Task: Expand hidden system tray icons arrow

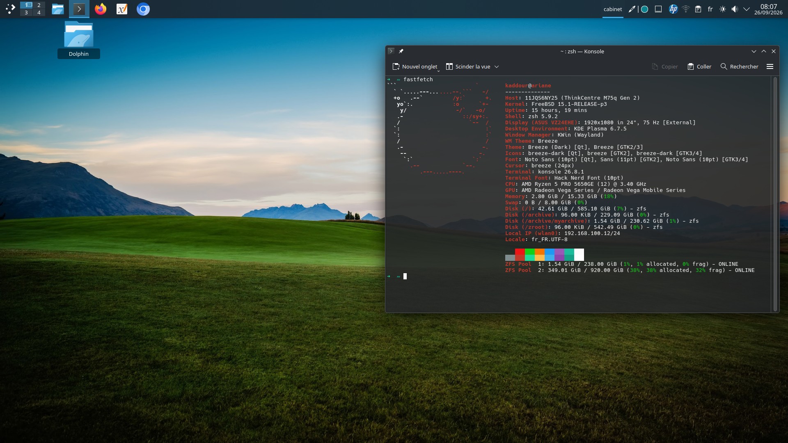Action: click(747, 9)
